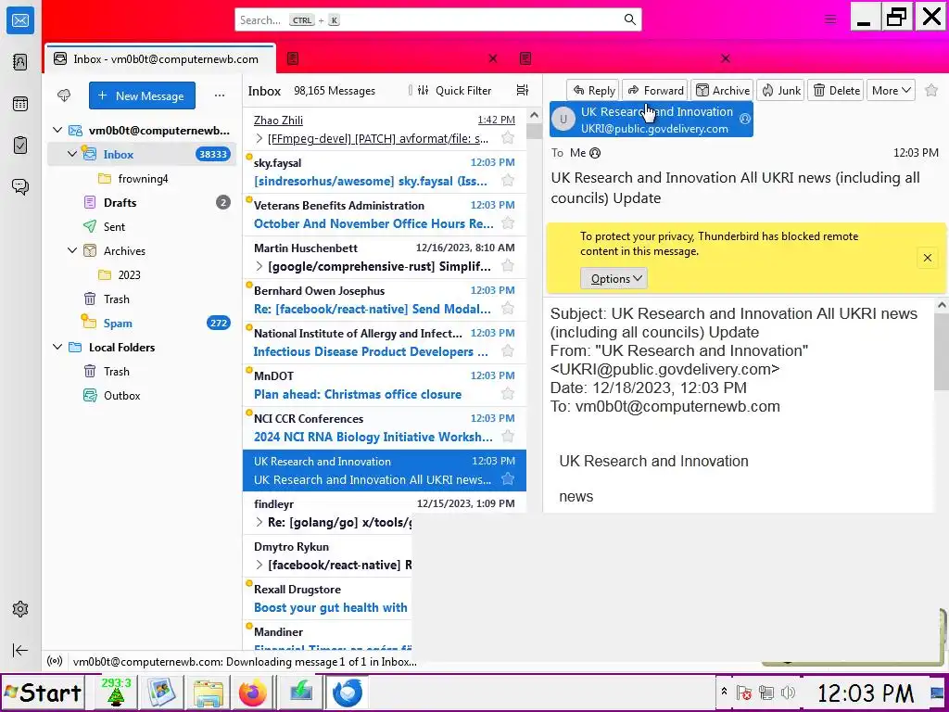949x712 pixels.
Task: Click the search magnifier icon
Action: [630, 20]
